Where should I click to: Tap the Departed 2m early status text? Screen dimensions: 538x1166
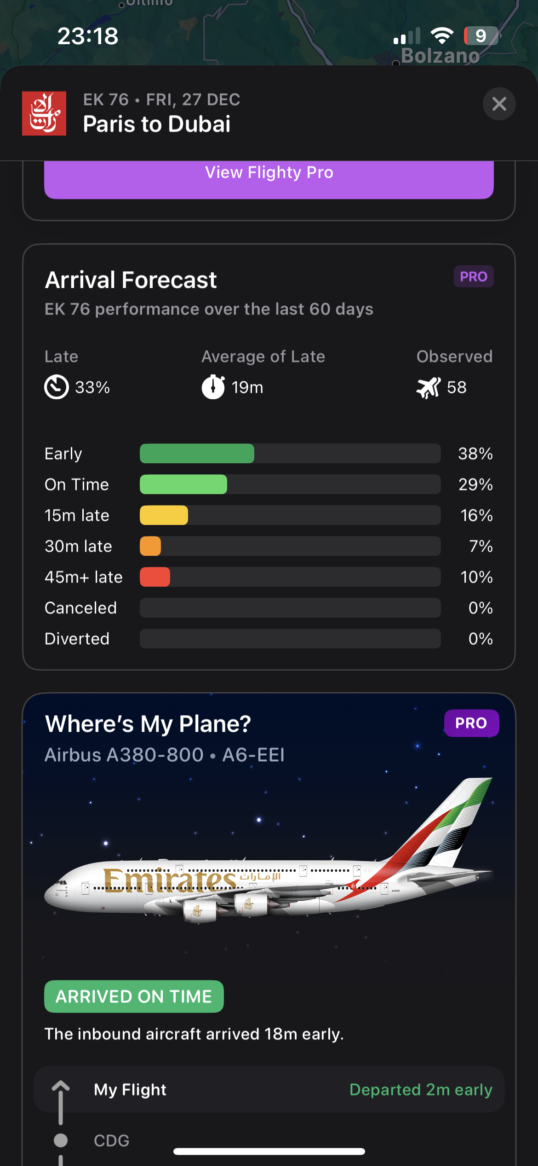click(x=421, y=1090)
